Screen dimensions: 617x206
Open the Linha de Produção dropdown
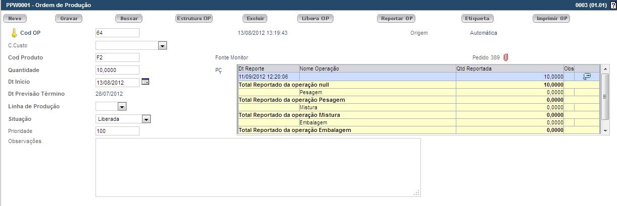(x=122, y=107)
